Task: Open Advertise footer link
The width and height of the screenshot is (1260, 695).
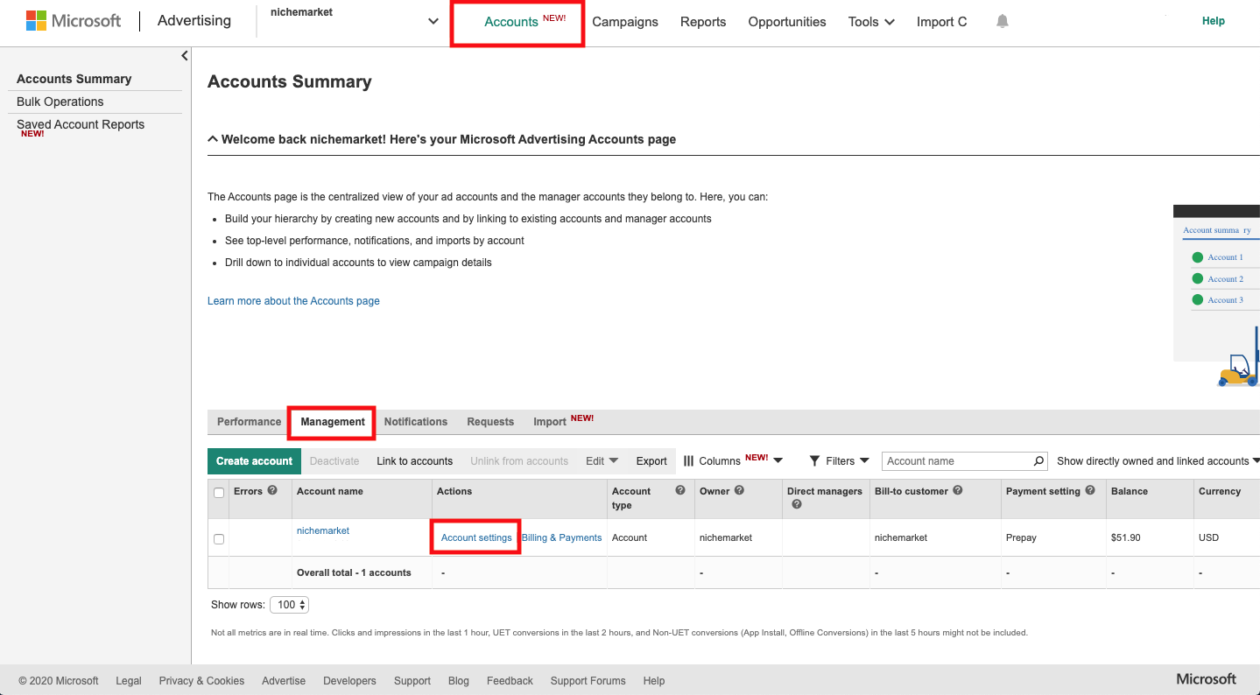Action: point(284,681)
